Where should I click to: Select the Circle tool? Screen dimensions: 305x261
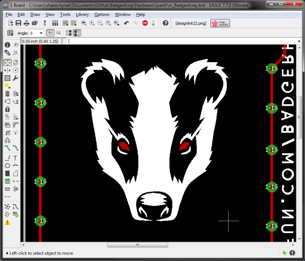8,166
